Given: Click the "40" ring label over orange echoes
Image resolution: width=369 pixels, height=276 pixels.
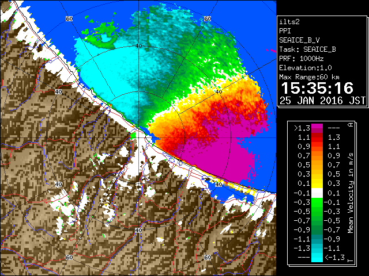Looking at the screenshot, I should coord(219,91).
